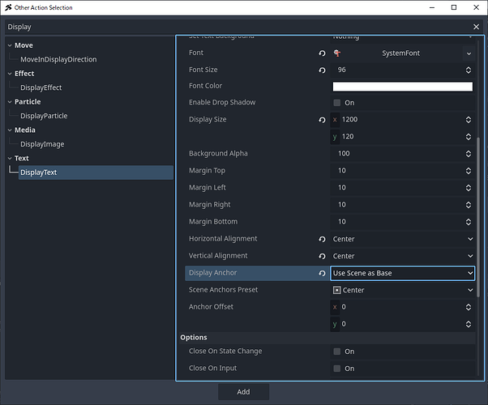Enable Close On Input option

pos(337,369)
